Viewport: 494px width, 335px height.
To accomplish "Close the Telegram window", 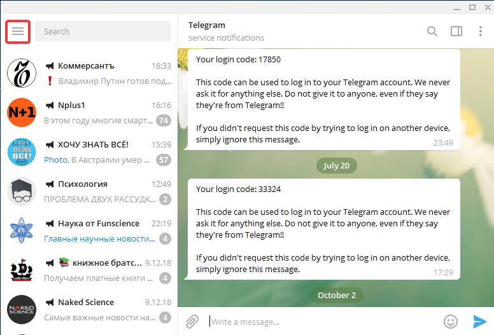I will 488,7.
